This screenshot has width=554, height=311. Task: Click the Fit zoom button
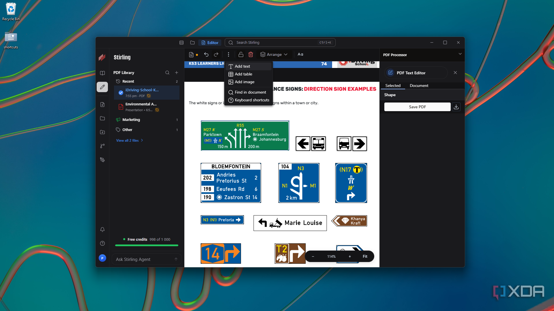pyautogui.click(x=365, y=256)
